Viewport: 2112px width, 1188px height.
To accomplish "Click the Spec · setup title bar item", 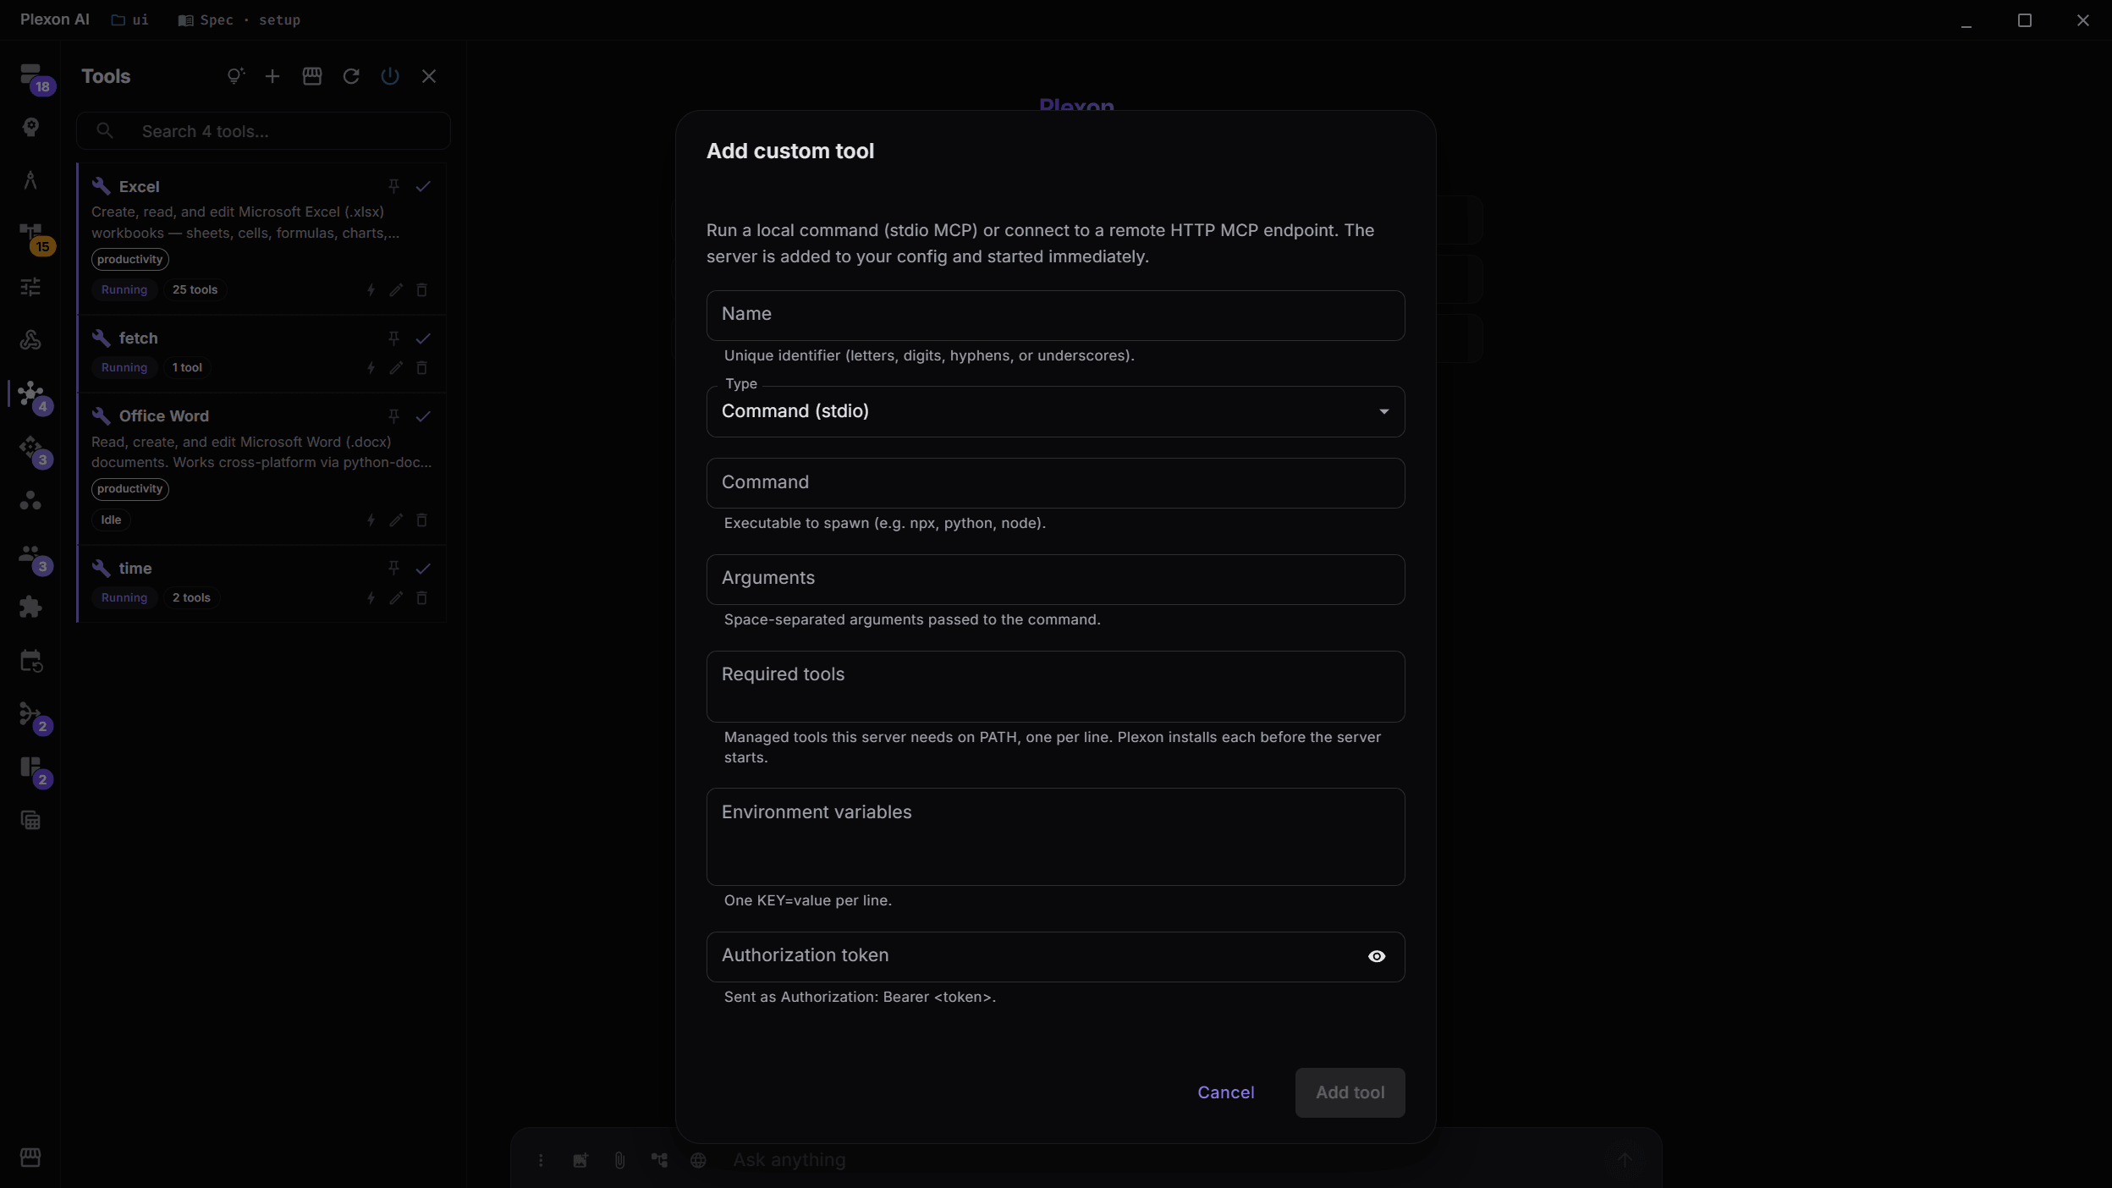I will click(x=239, y=19).
